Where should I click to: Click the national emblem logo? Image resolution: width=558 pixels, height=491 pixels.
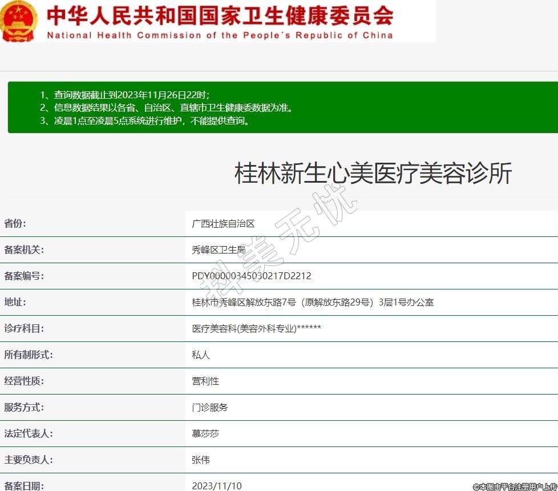pyautogui.click(x=19, y=21)
